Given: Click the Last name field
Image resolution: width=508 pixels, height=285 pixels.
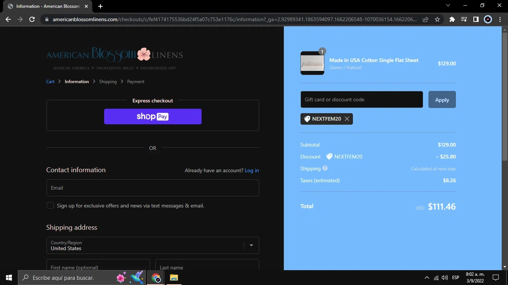Looking at the screenshot, I should click(207, 265).
